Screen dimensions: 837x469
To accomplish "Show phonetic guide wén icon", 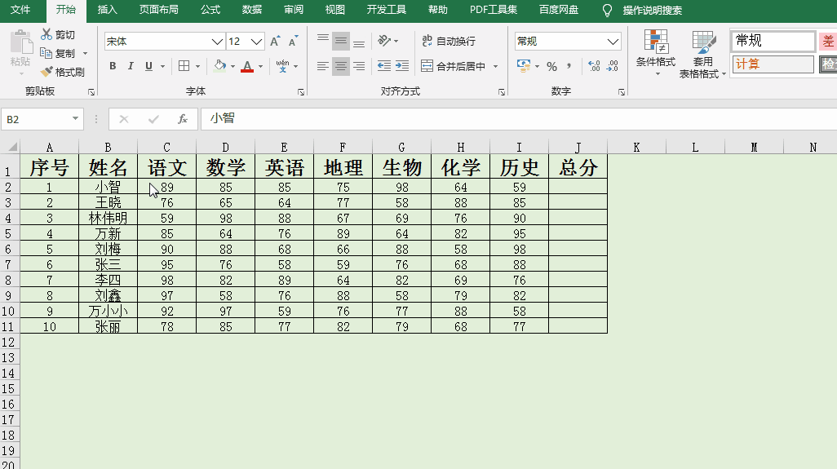I will (283, 66).
